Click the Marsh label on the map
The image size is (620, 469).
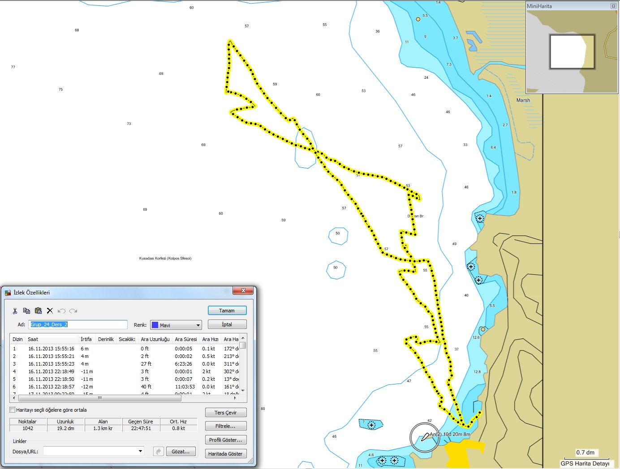523,100
